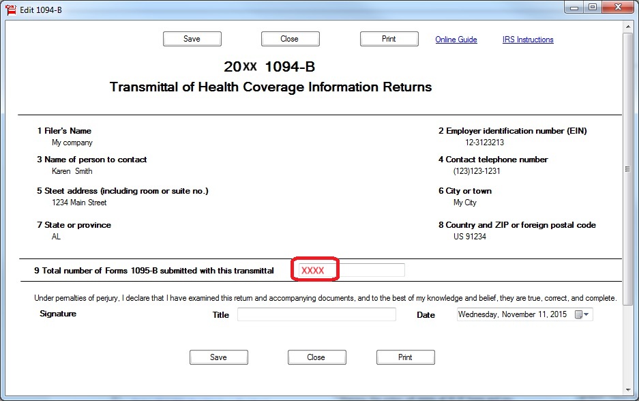Open the IRS Instructions link
The width and height of the screenshot is (639, 401).
coord(528,40)
